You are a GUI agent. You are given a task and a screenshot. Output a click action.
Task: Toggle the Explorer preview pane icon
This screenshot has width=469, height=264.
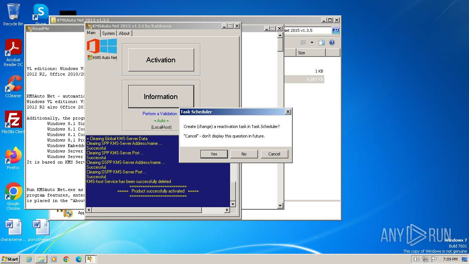click(321, 43)
